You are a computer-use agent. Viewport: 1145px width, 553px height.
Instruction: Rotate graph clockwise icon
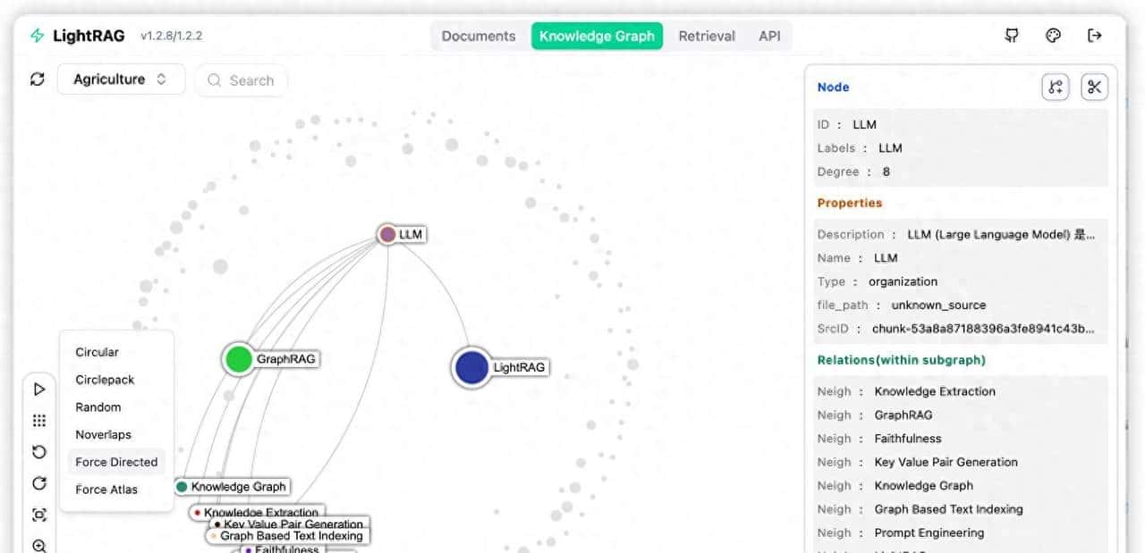click(x=39, y=483)
